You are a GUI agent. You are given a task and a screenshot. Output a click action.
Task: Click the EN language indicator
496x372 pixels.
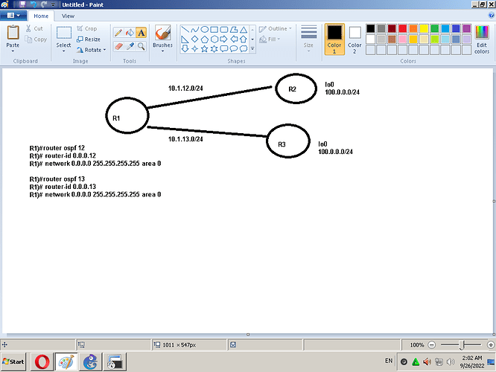click(x=389, y=361)
